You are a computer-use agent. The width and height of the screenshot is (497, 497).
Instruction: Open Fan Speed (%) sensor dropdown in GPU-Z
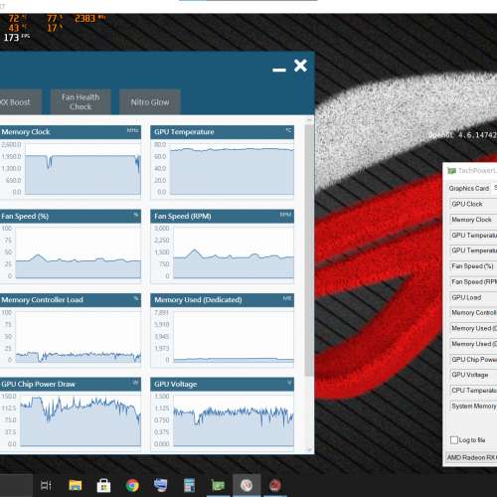(473, 266)
